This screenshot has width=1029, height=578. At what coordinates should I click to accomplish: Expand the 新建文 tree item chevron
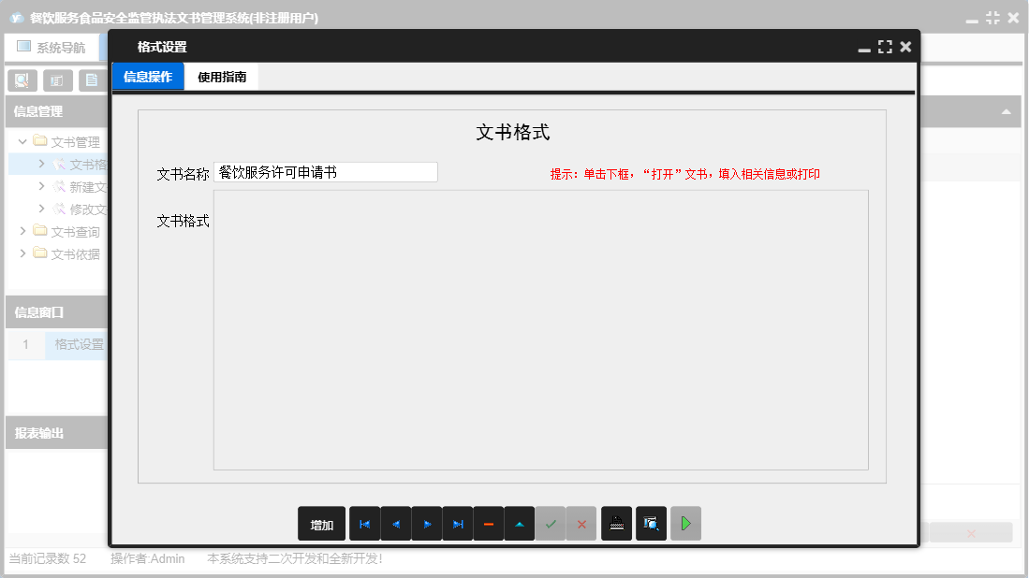click(41, 186)
